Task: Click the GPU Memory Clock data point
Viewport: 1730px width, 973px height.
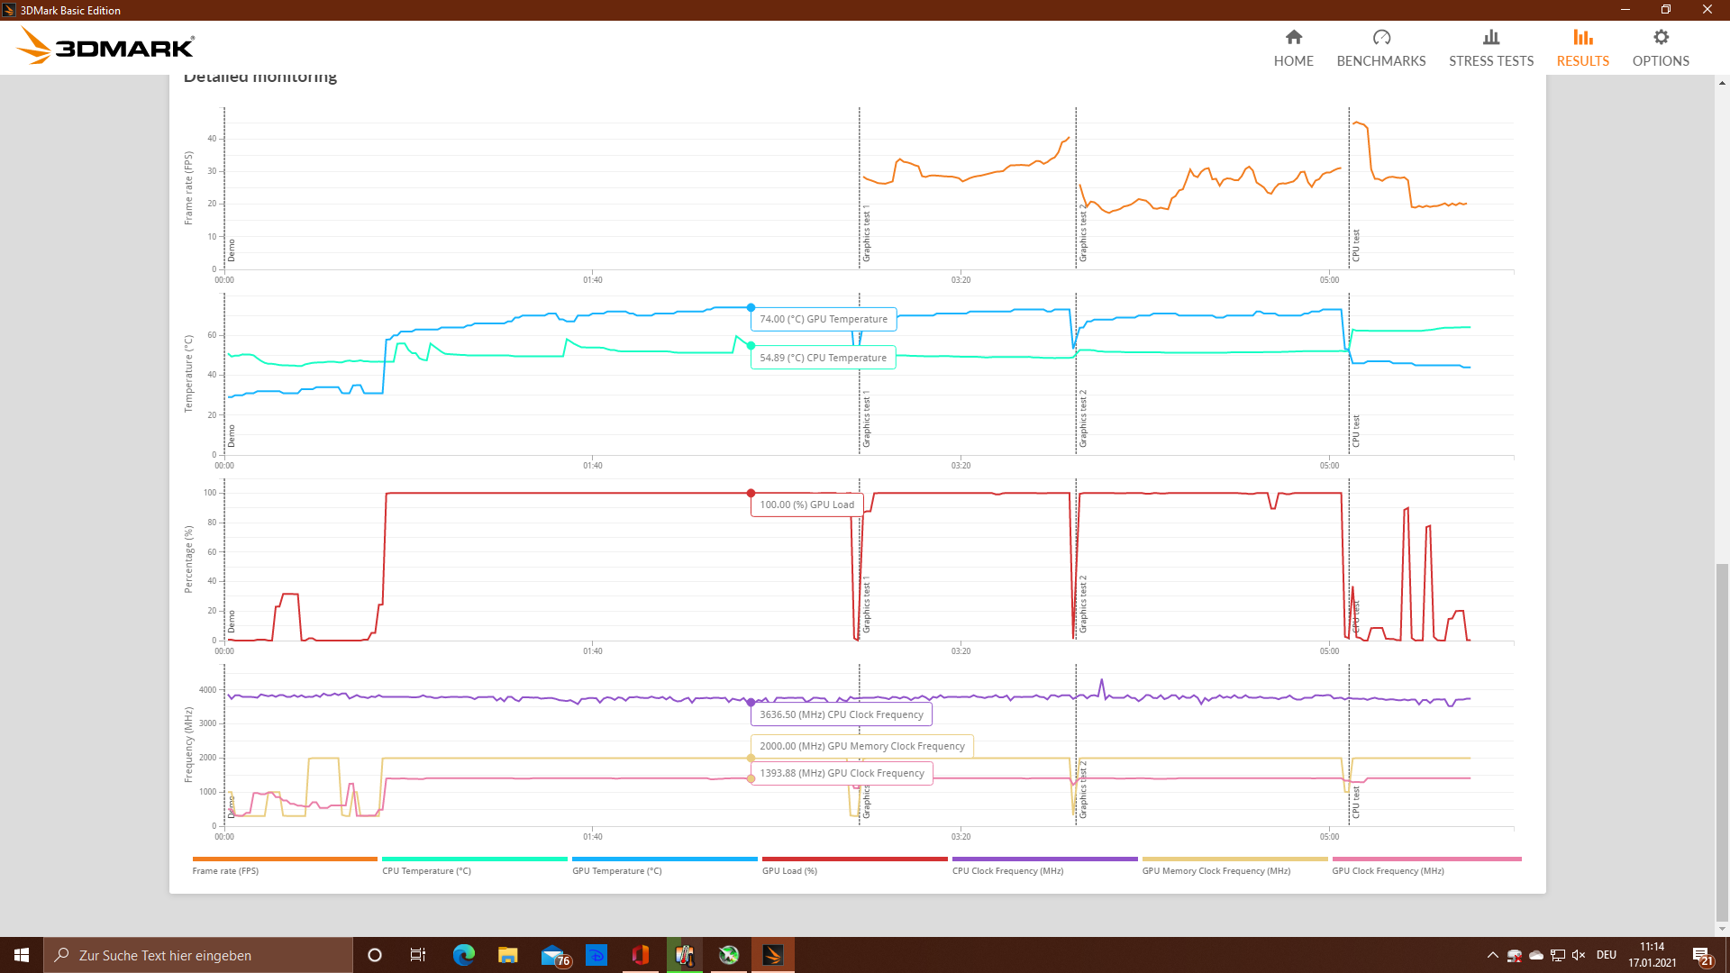Action: pyautogui.click(x=751, y=758)
